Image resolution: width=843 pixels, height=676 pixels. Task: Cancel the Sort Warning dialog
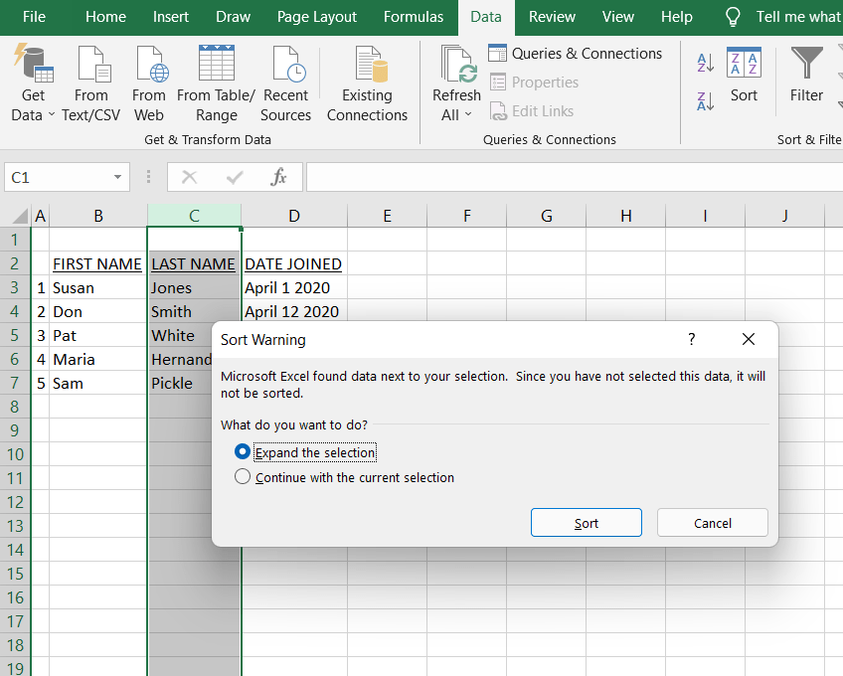(x=712, y=523)
